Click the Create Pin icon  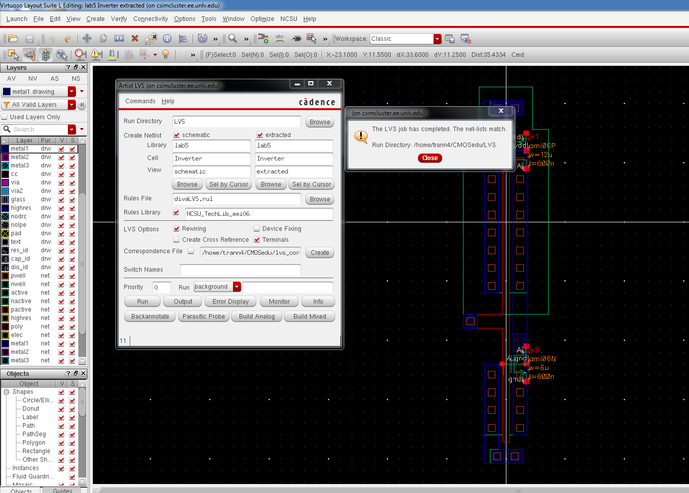click(296, 38)
